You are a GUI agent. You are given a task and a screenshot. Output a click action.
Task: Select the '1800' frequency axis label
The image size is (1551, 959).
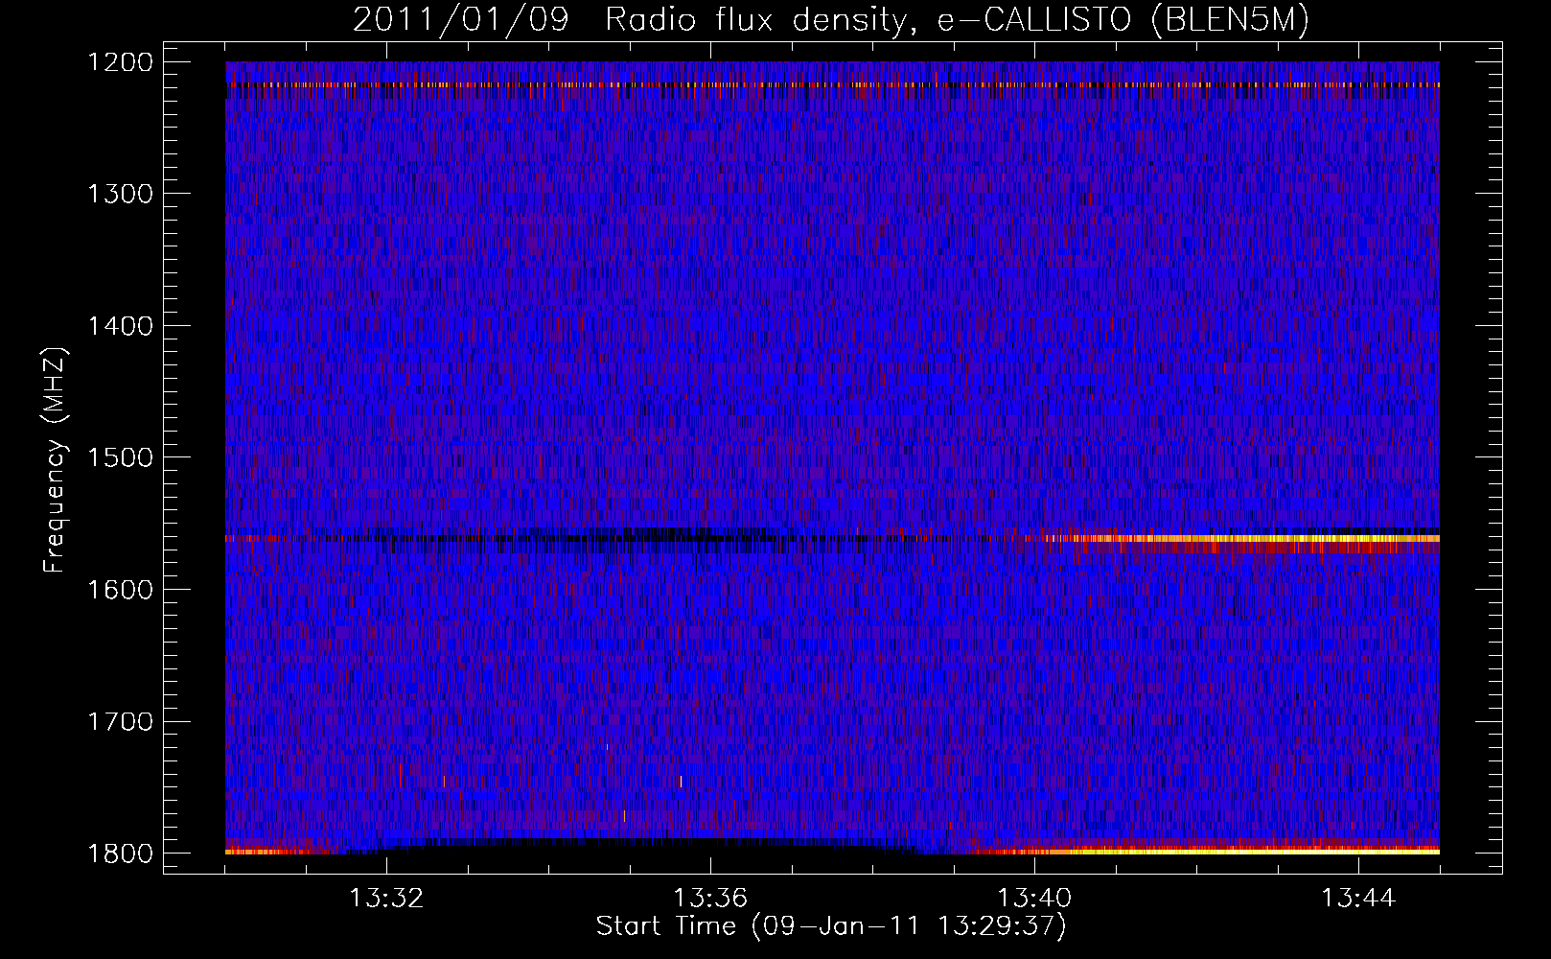coord(120,854)
